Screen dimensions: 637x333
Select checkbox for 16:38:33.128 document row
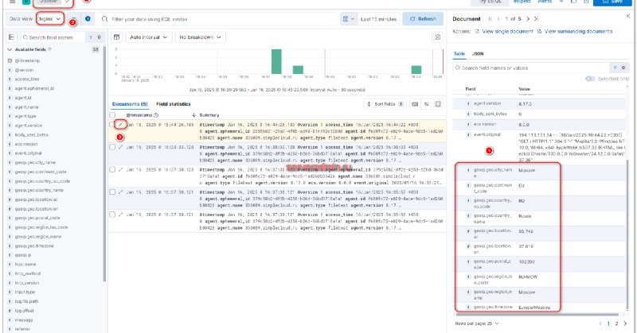pyautogui.click(x=112, y=147)
